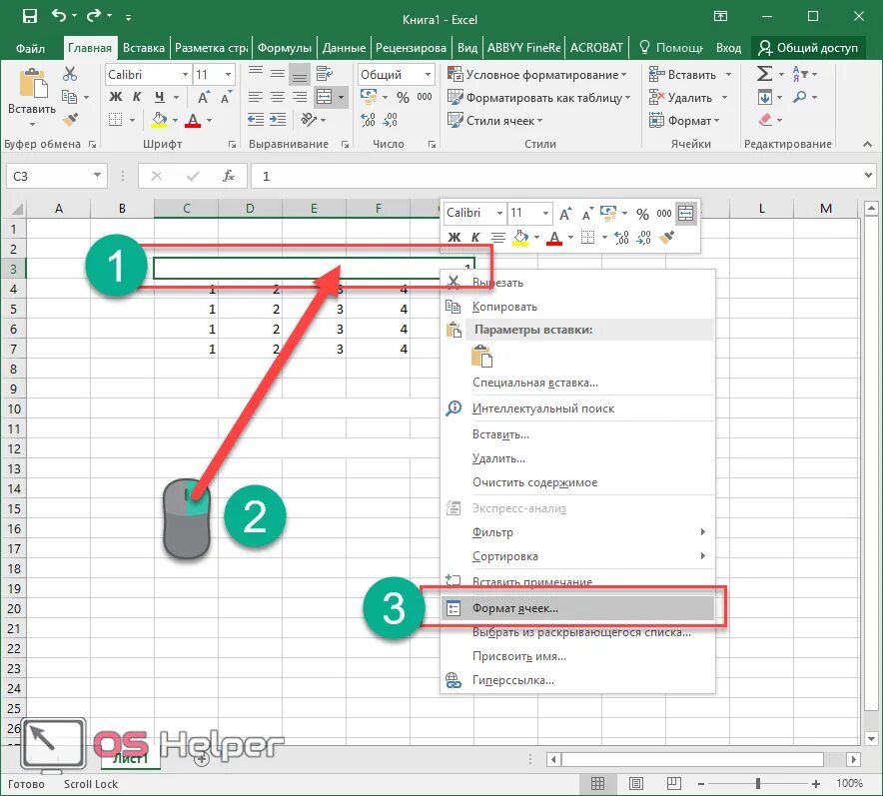This screenshot has width=883, height=796.
Task: Switch to Page Break Preview in the status bar
Action: pyautogui.click(x=673, y=783)
